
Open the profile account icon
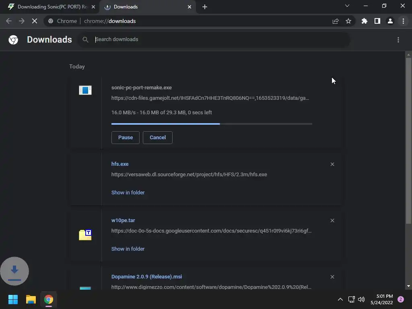click(390, 21)
